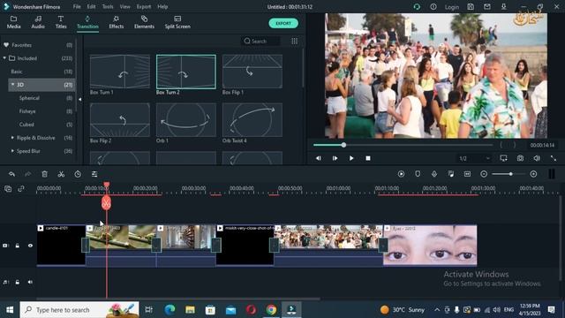
Task: Click the transition search field
Action: (x=260, y=42)
